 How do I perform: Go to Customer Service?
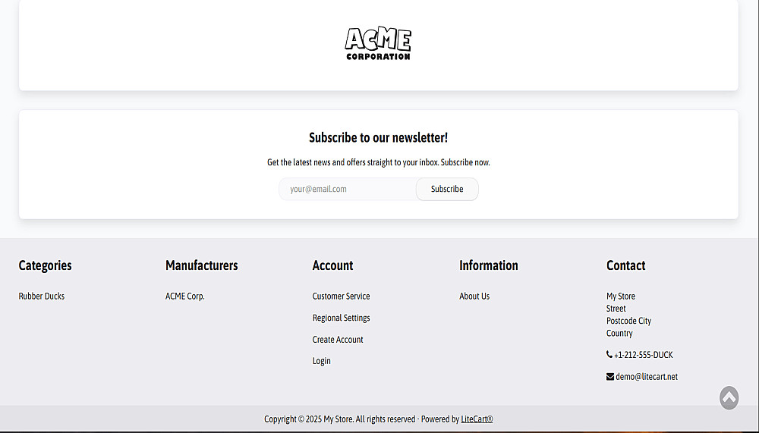tap(341, 297)
